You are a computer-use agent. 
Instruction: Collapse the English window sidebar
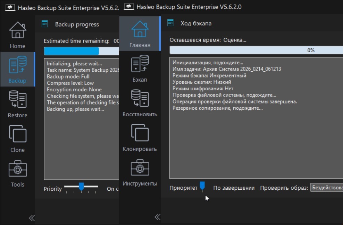32,218
